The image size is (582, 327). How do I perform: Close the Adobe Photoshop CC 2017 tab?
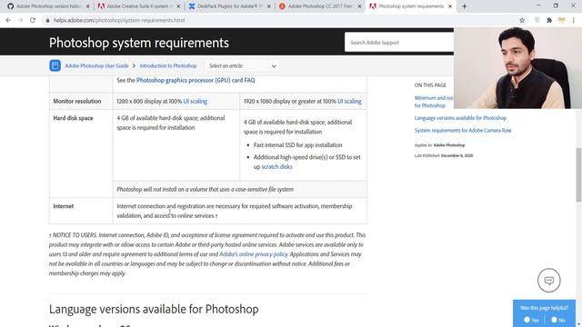pyautogui.click(x=359, y=6)
